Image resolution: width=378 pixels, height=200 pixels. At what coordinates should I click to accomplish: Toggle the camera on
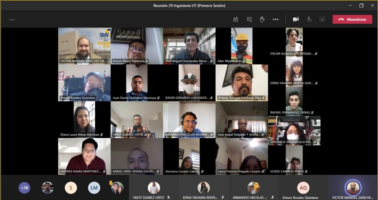(x=296, y=19)
